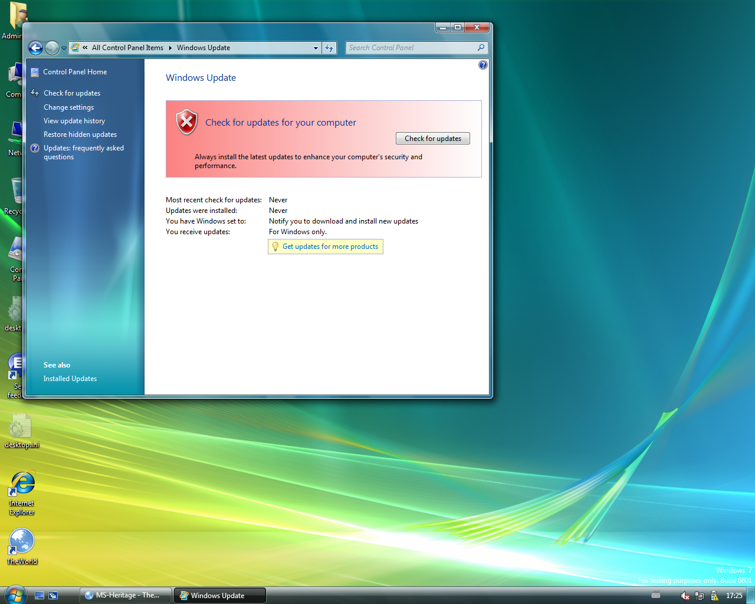Switch to MS-Heritage taskbar window

126,595
